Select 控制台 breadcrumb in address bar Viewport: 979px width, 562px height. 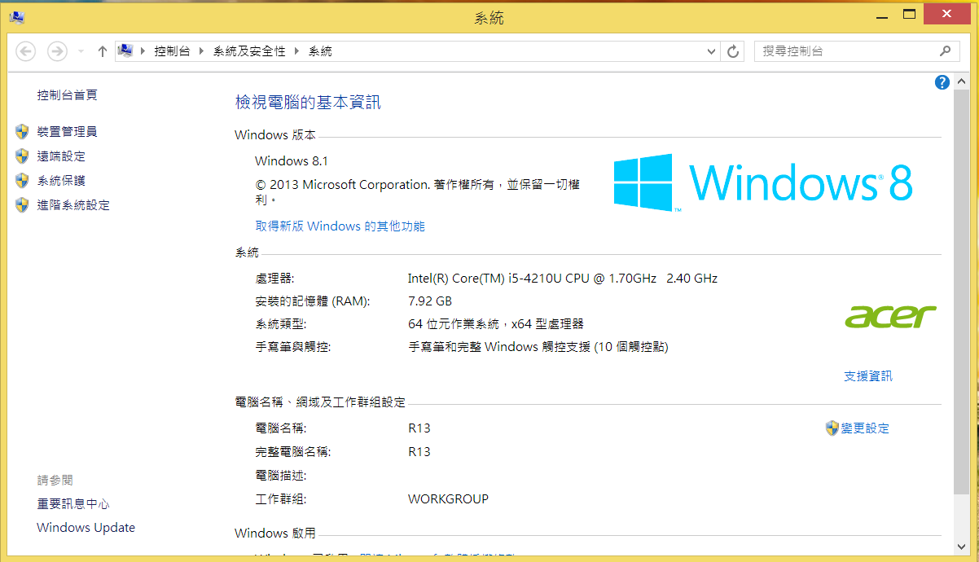172,51
